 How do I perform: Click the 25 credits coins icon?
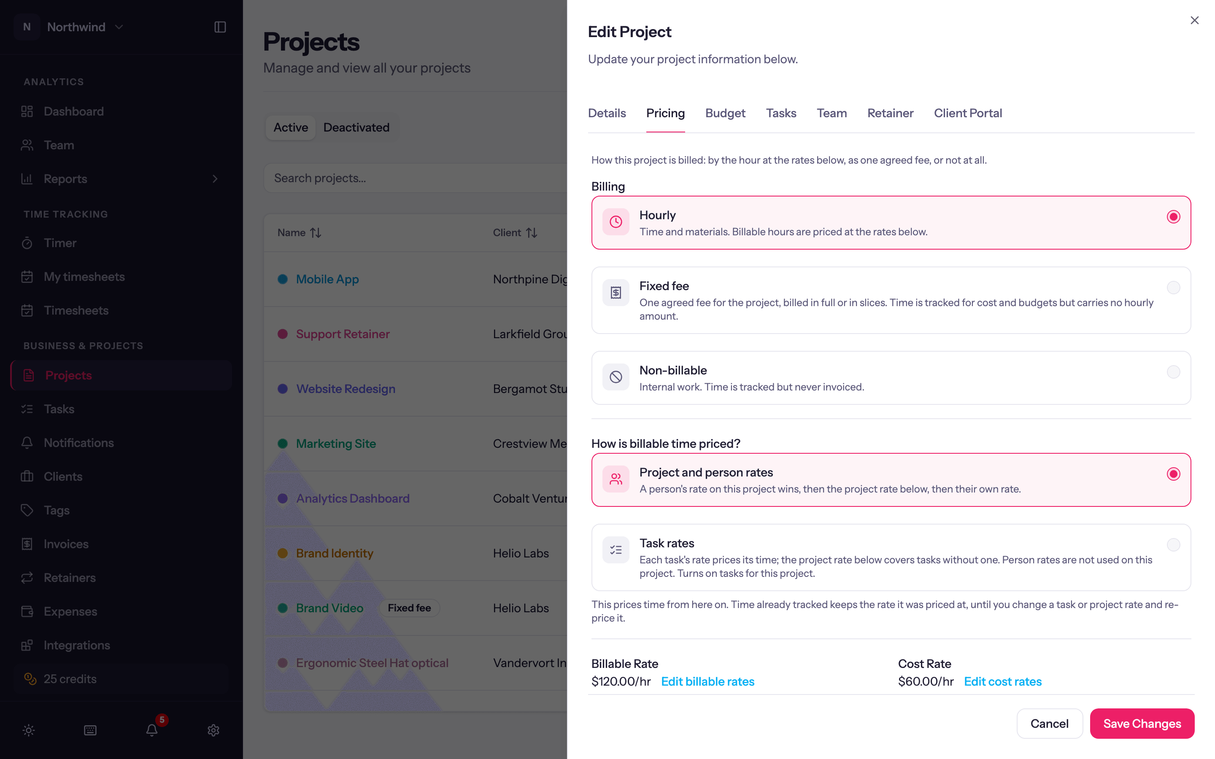30,679
